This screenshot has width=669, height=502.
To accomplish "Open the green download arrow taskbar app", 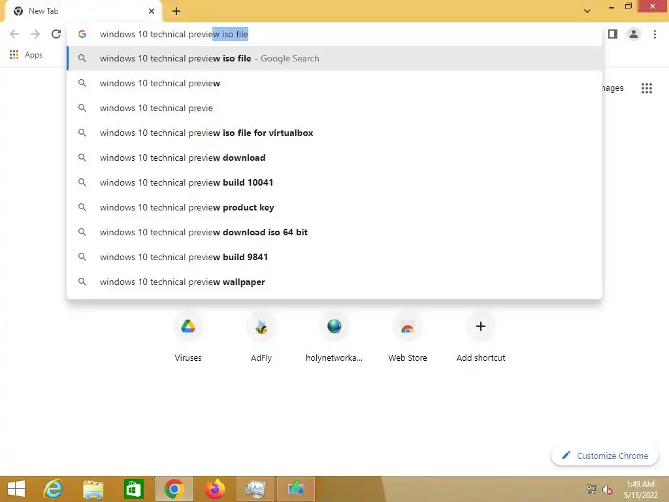I will [296, 489].
